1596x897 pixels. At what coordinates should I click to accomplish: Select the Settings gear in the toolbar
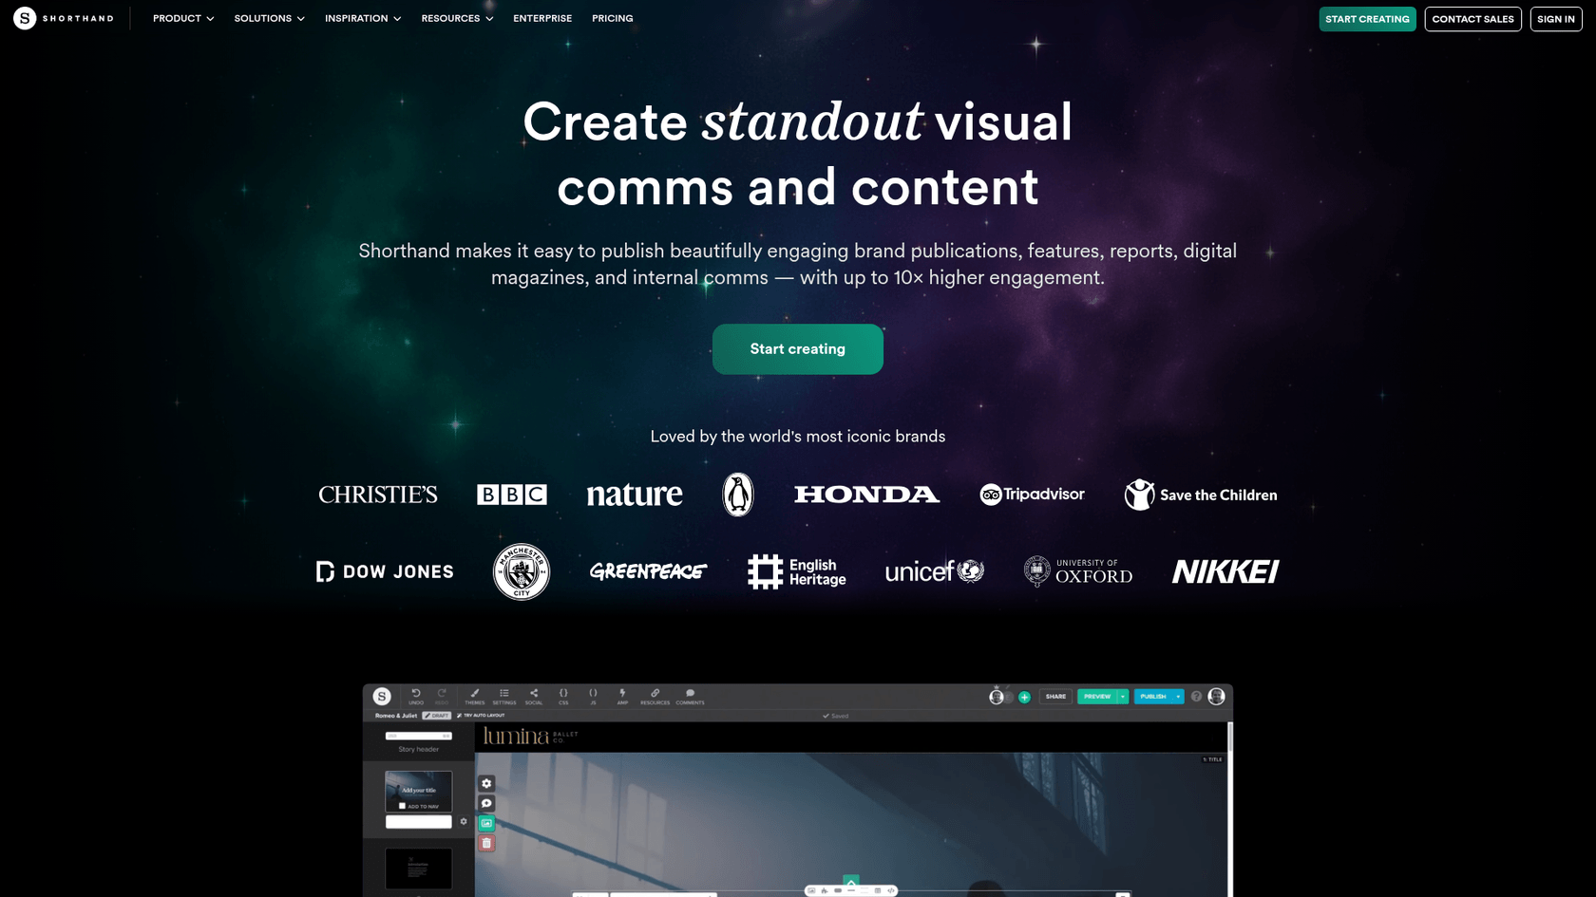[504, 694]
